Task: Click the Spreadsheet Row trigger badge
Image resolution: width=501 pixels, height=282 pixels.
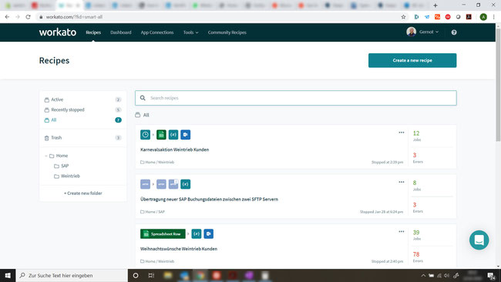Action: coord(163,233)
